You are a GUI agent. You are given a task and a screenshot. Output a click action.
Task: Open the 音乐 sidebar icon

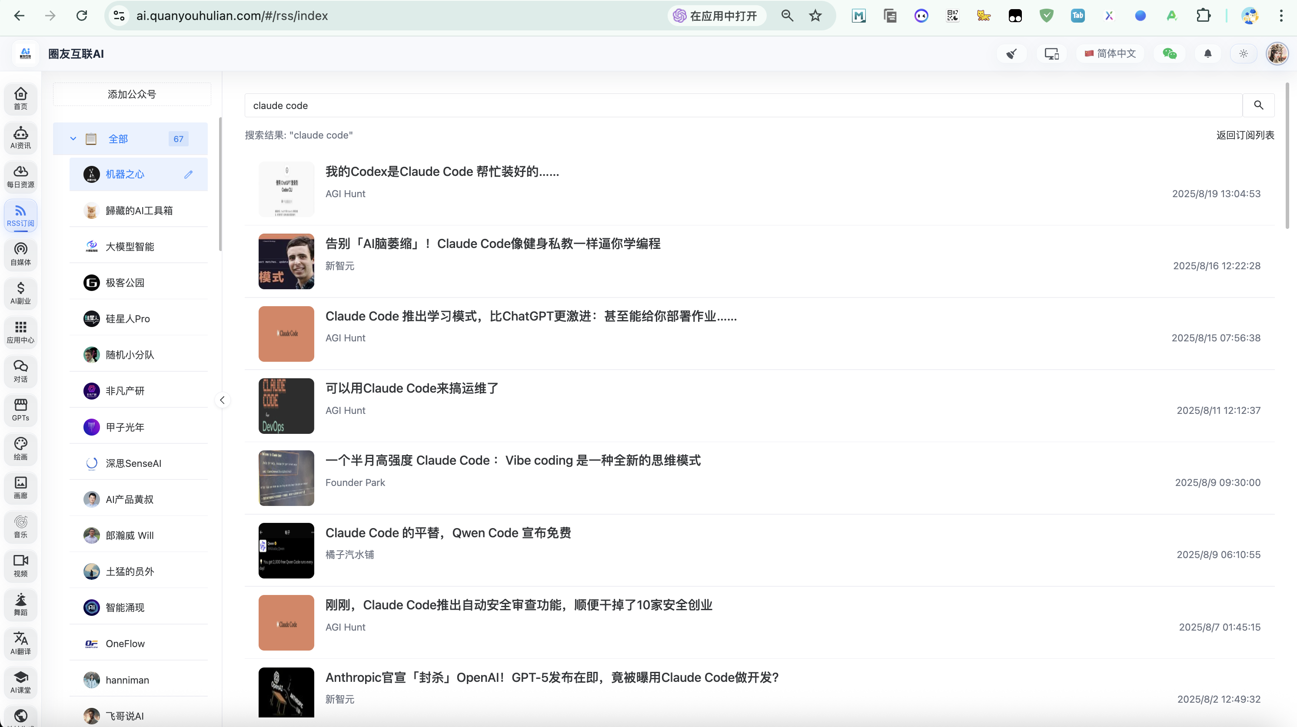tap(20, 527)
